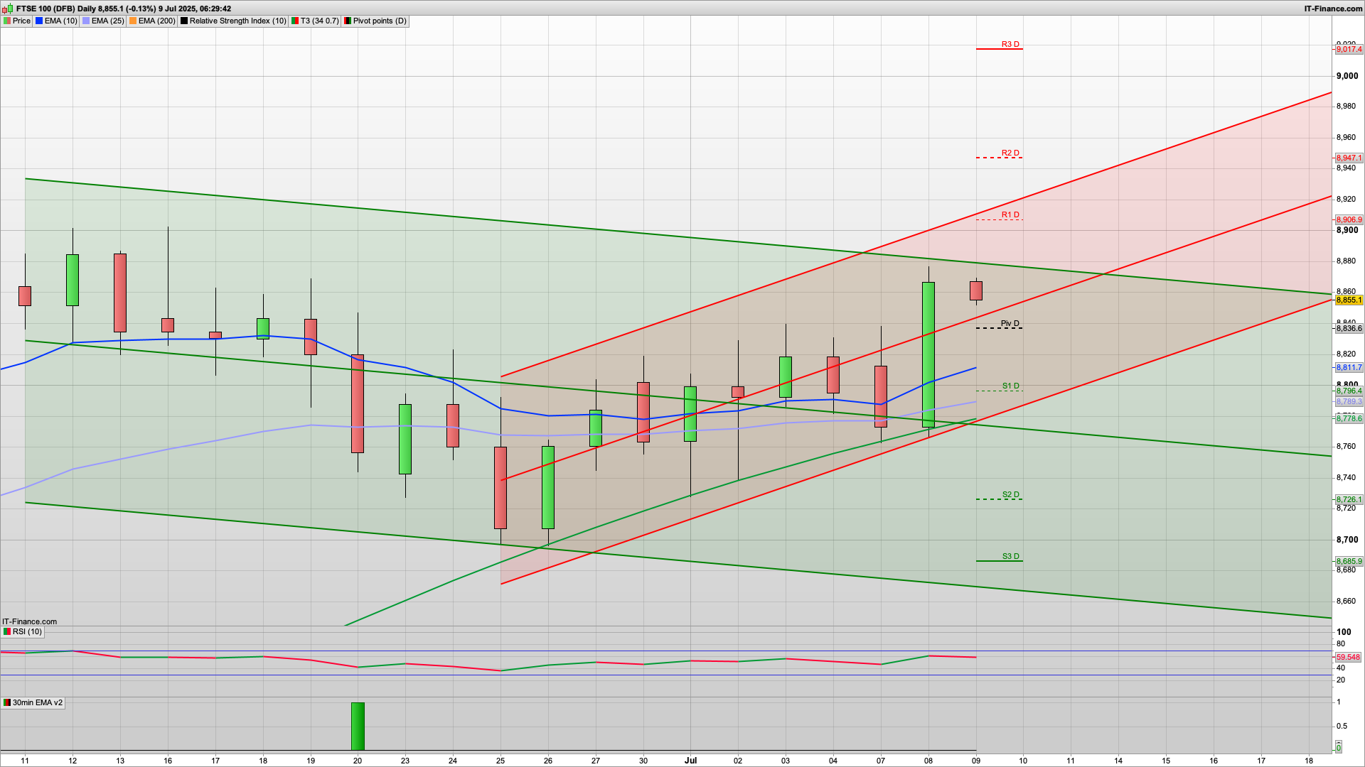This screenshot has height=767, width=1365.
Task: Click the Piv D pivot level label
Action: point(1010,323)
